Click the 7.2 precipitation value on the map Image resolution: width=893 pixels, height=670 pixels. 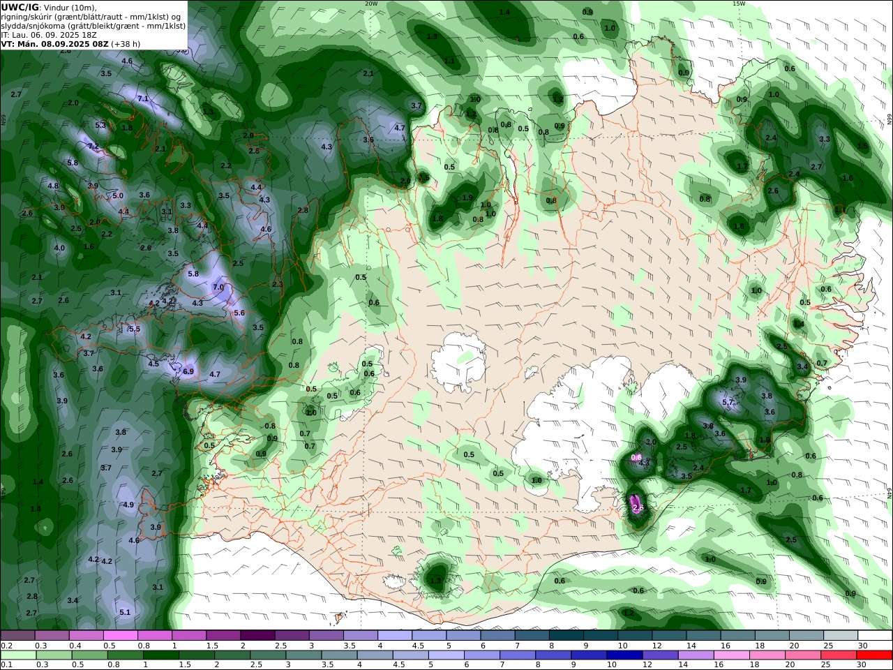93,146
